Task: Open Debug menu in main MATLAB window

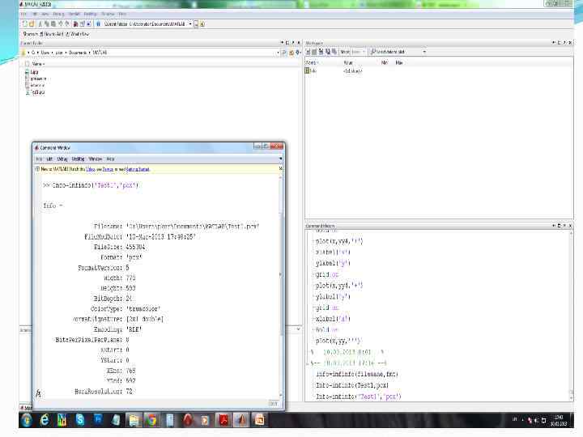Action: 58,14
